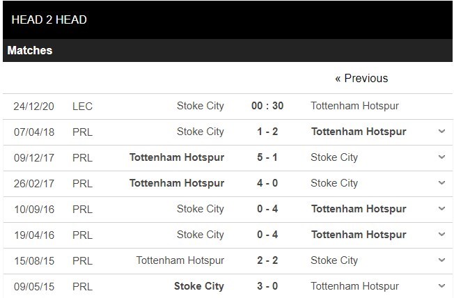Screen dimensions: 454x298
Task: Open the Matches tab header
Action: click(x=30, y=51)
